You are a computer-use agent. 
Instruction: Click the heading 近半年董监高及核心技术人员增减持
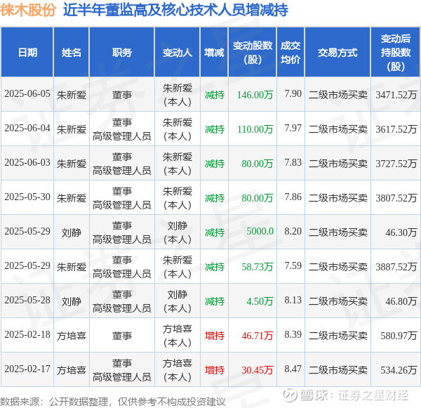(175, 11)
